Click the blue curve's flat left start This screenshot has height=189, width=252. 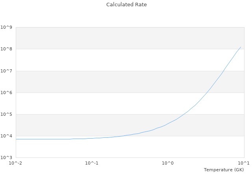[17, 139]
